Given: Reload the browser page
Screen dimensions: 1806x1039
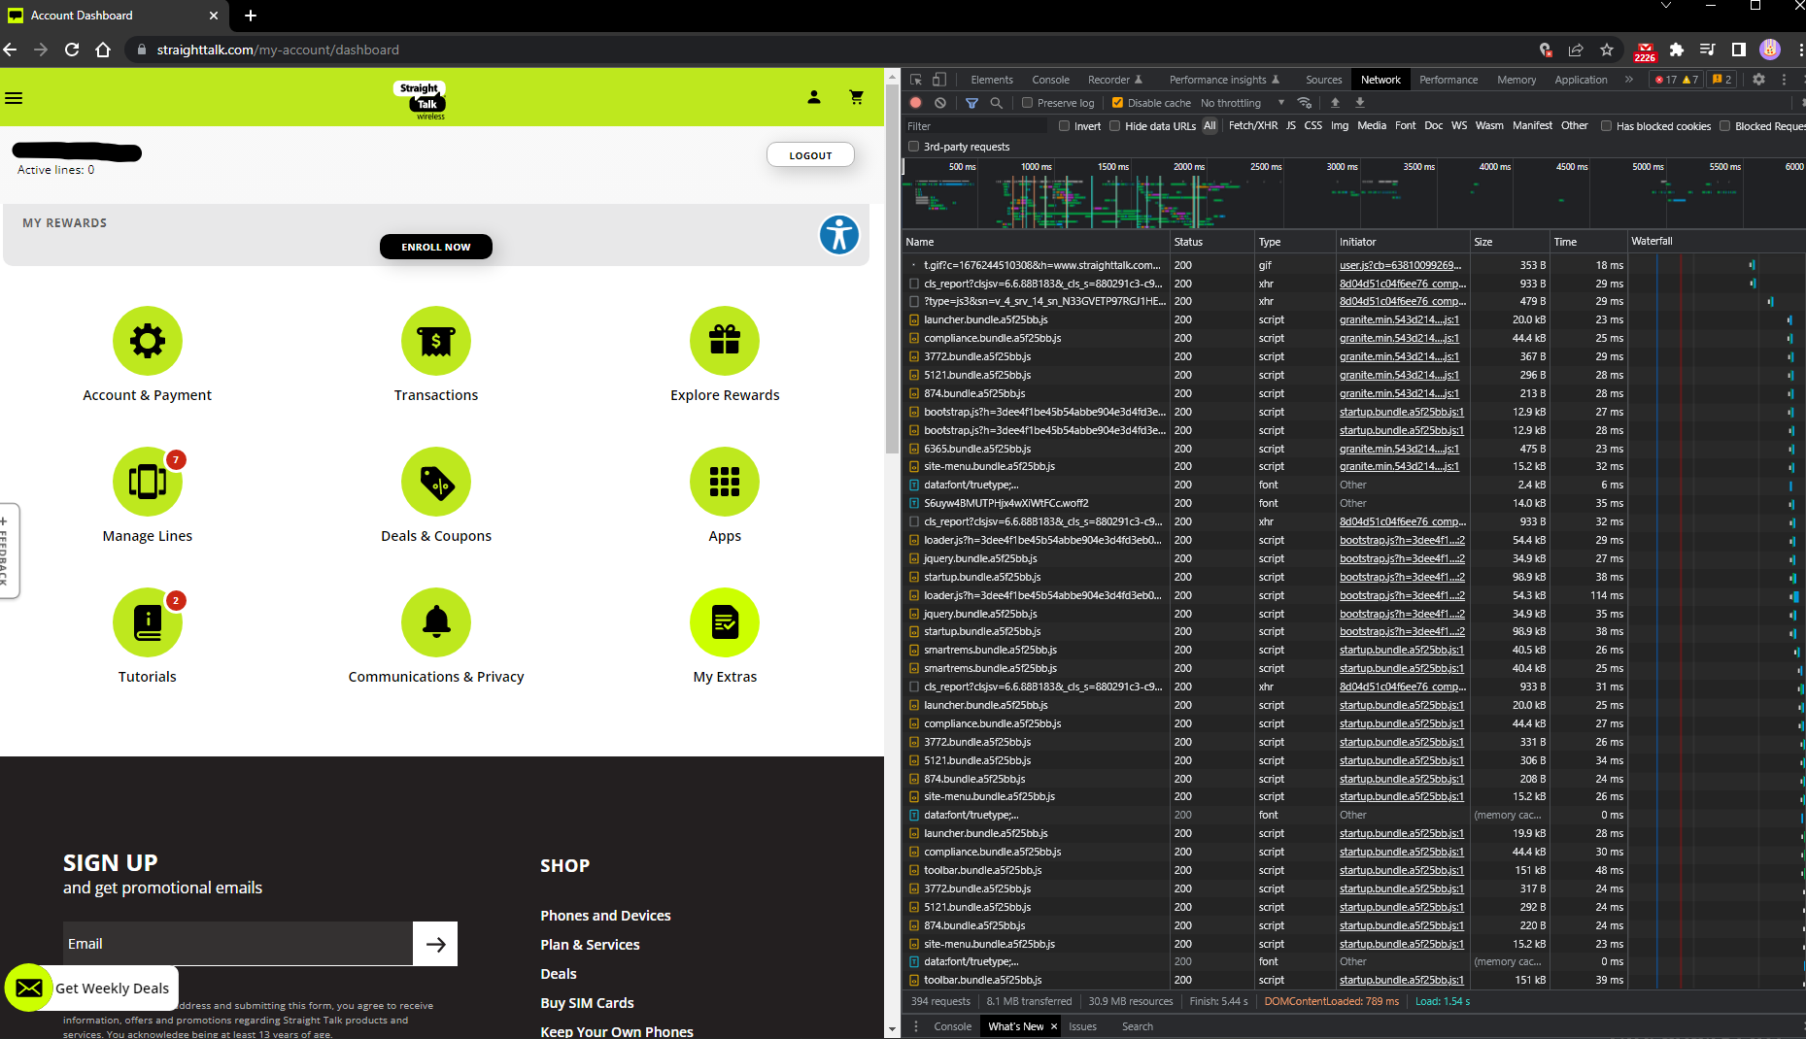Looking at the screenshot, I should coord(72,50).
